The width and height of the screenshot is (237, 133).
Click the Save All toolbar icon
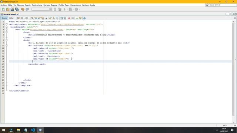pyautogui.click(x=17, y=9)
